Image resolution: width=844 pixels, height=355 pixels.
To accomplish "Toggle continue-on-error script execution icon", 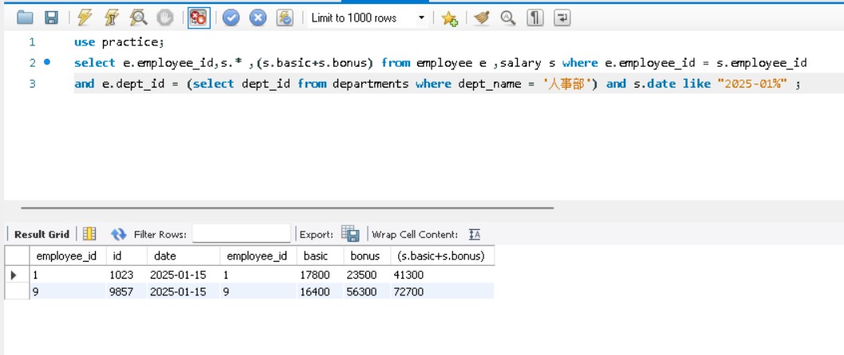I will 199,18.
